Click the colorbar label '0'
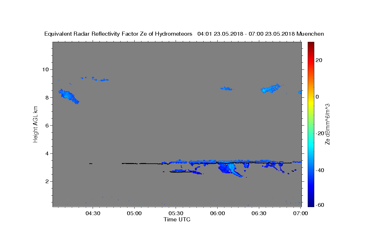 click(x=317, y=97)
